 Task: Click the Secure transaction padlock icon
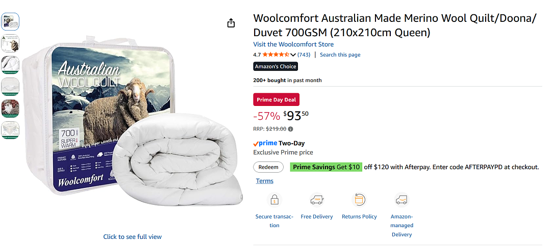coord(274,200)
